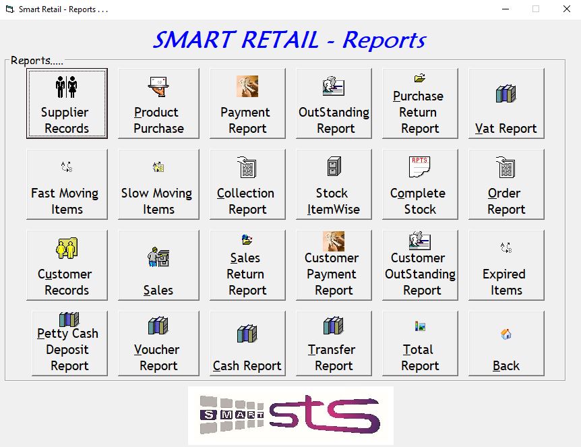
Task: Launch the Transfer Report
Action: point(334,343)
